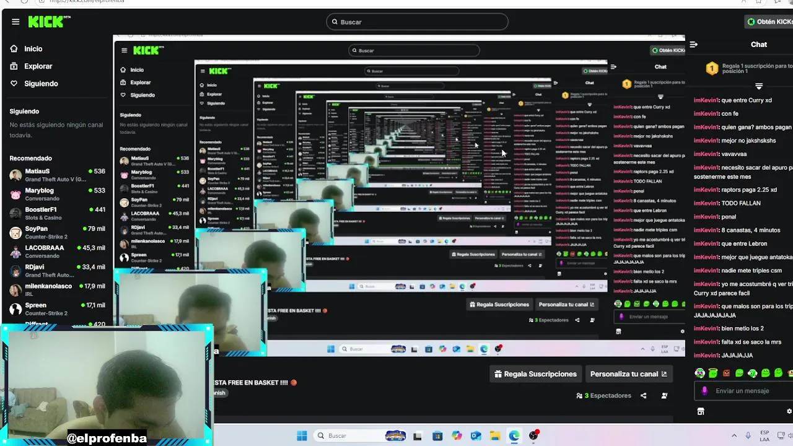Viewport: 793px width, 446px height.
Task: Select the chat message 'raptors paga 2.25 xd'
Action: click(749, 190)
